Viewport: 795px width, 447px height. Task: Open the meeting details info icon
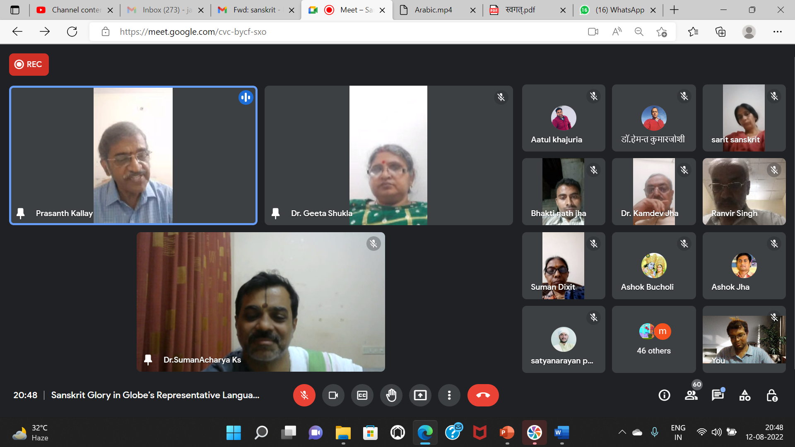point(664,395)
